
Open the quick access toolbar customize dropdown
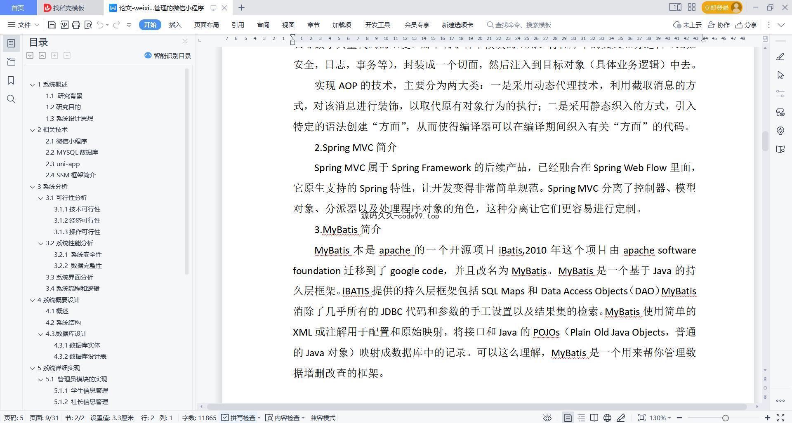129,25
